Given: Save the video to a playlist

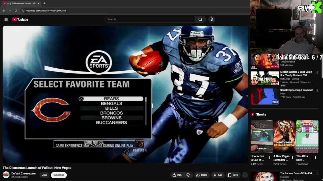Looking at the screenshot, I should [233, 175].
